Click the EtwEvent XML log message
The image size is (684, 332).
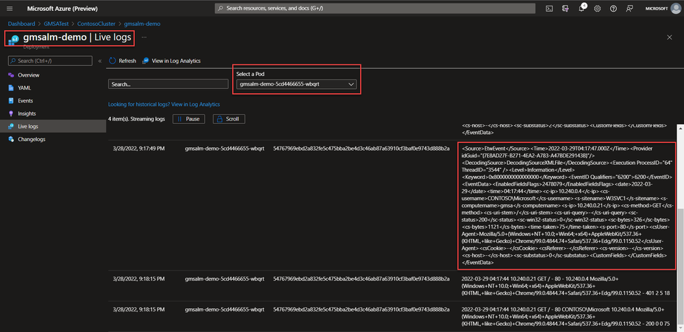[x=567, y=205]
